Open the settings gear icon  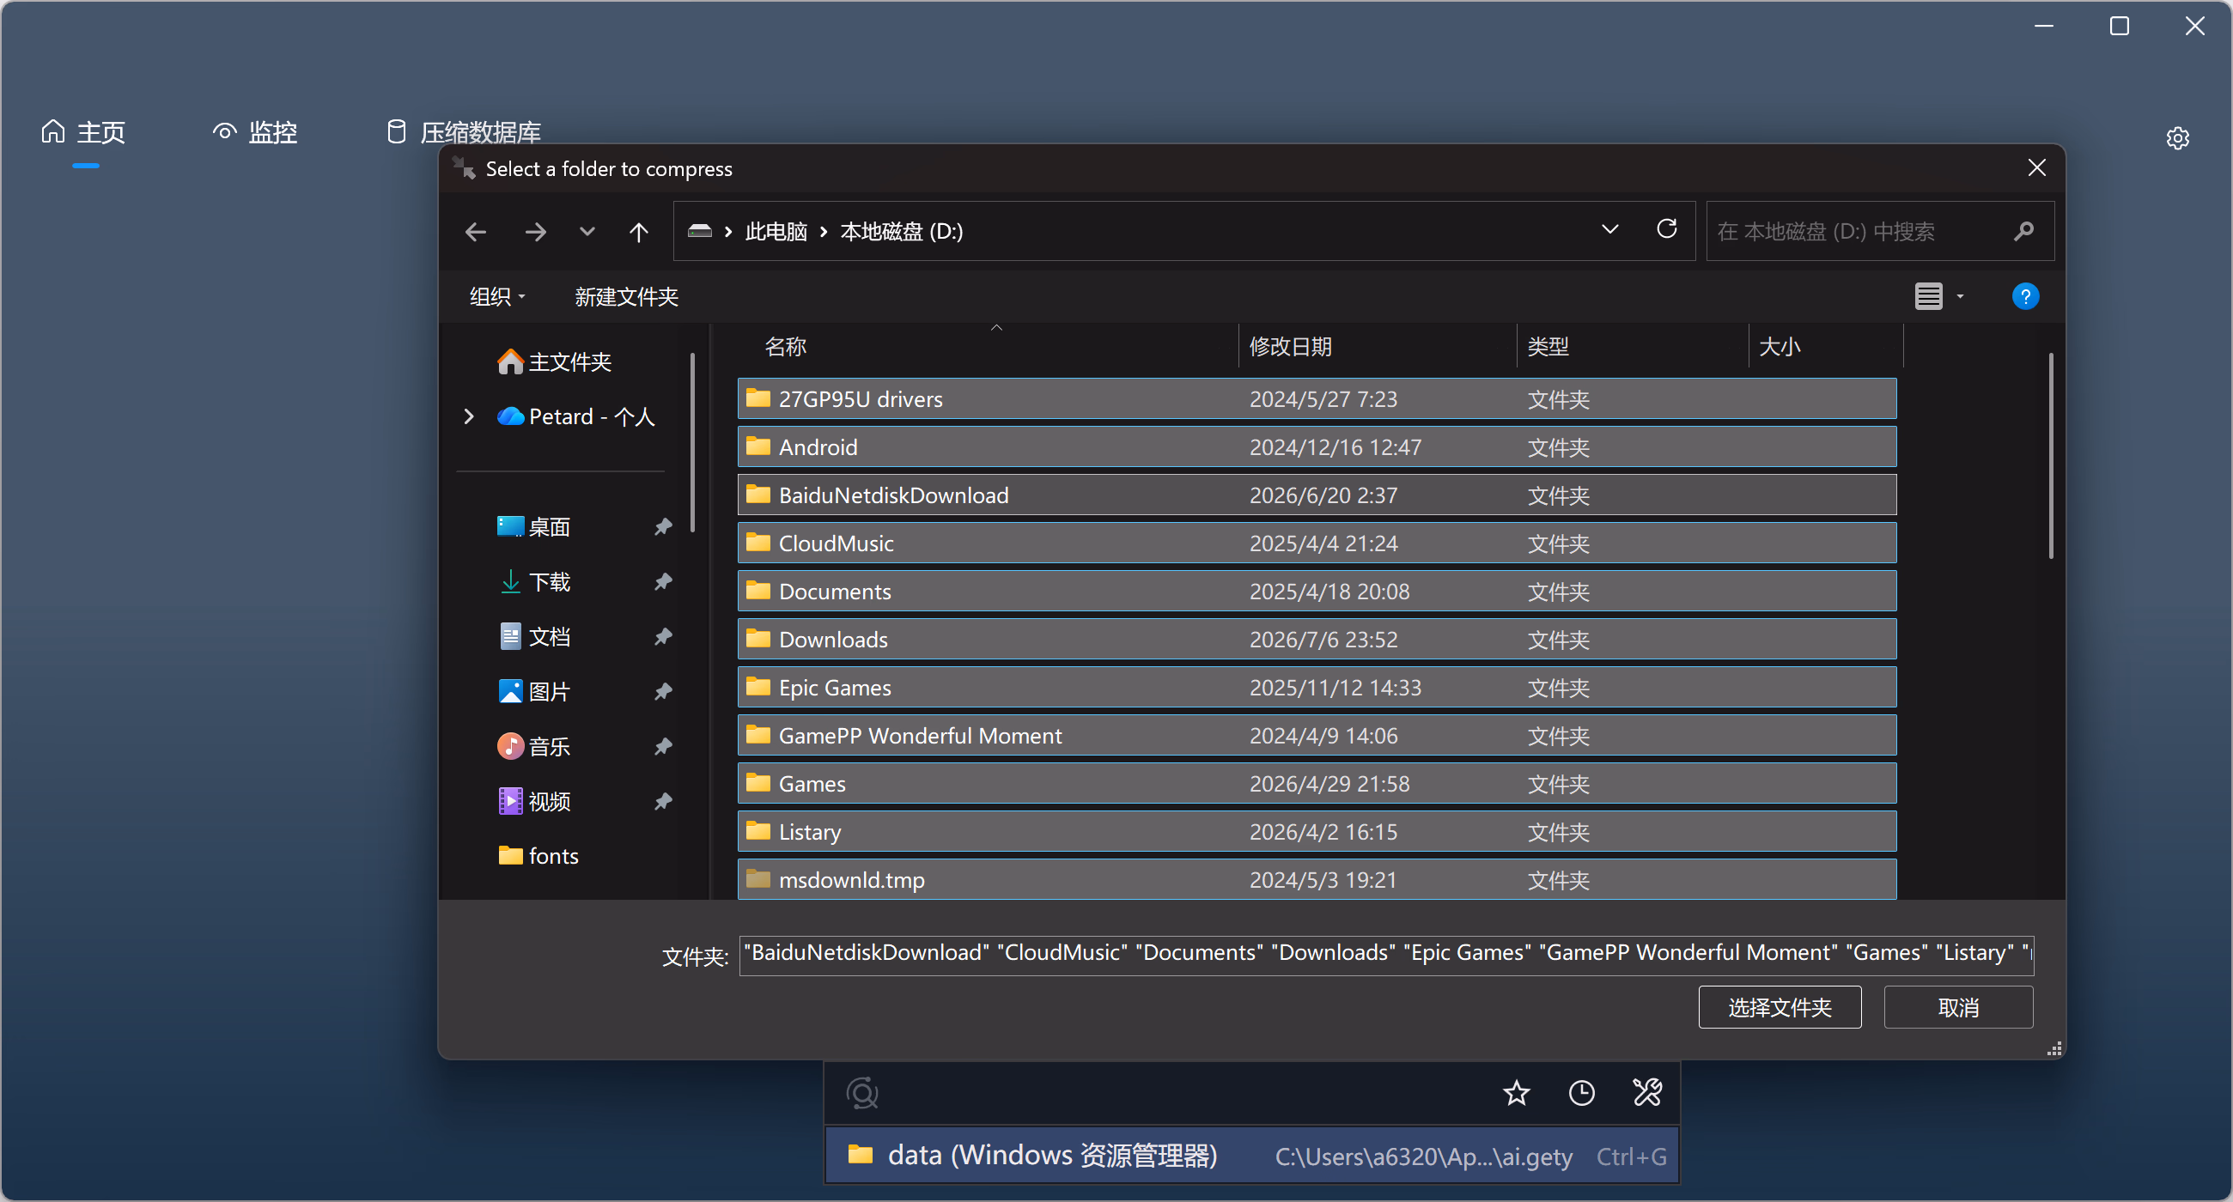[2177, 137]
